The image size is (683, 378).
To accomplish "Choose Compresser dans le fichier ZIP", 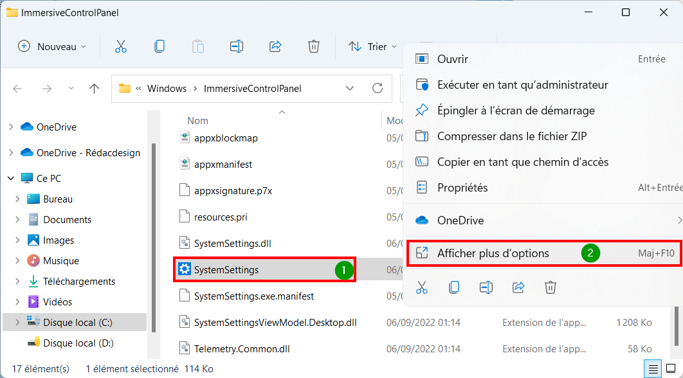I will point(543,136).
